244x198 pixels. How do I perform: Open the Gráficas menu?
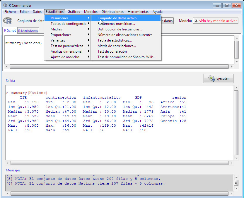click(x=74, y=12)
